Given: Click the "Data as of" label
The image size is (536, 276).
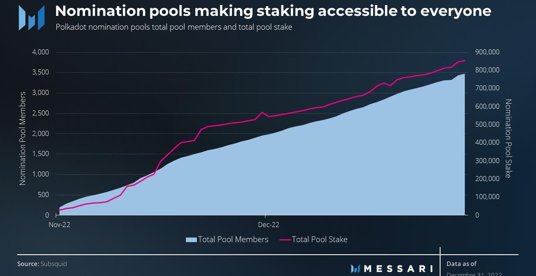Looking at the screenshot, I should pyautogui.click(x=461, y=264).
